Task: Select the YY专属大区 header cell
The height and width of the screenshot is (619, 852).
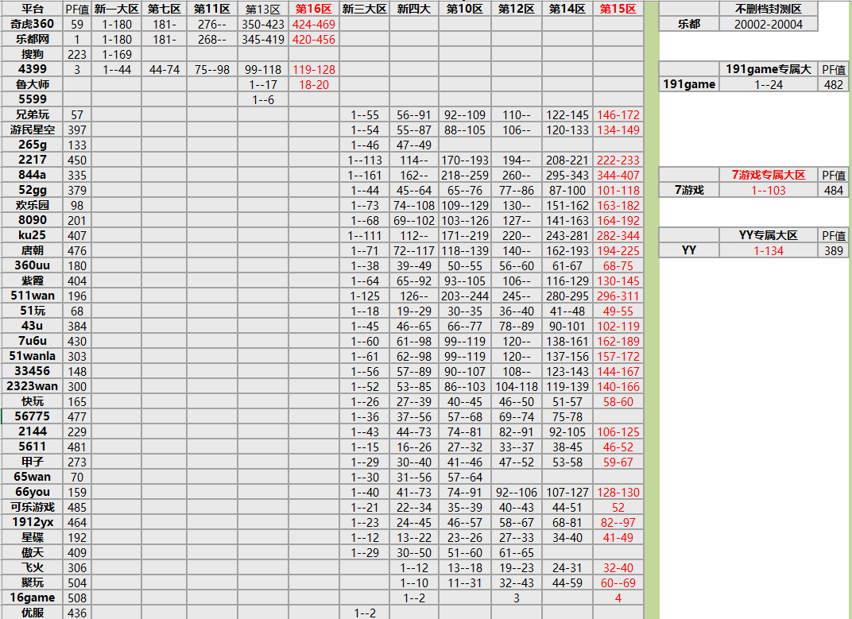Action: (769, 235)
